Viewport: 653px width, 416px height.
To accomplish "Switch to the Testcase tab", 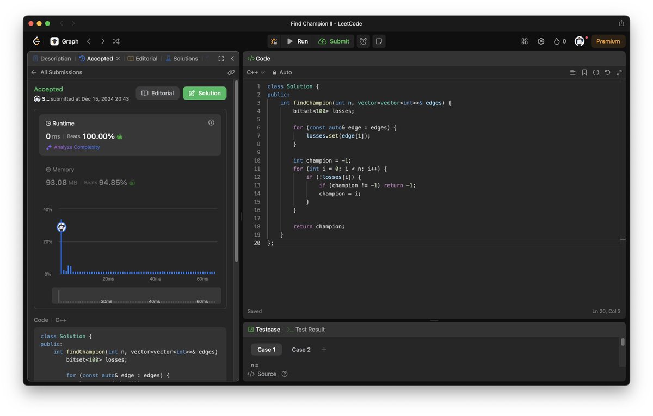I will tap(264, 330).
